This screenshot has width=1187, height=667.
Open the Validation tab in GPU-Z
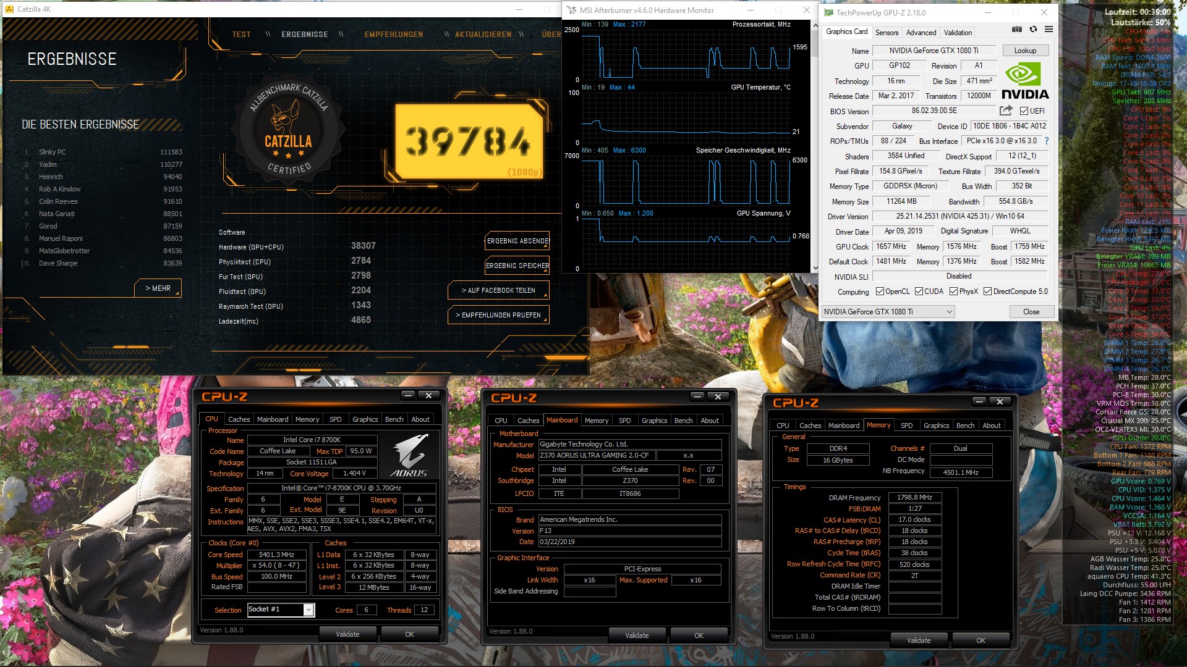click(958, 33)
